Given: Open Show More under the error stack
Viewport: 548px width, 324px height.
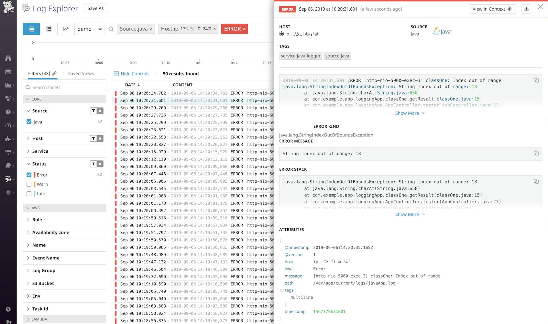Looking at the screenshot, I should tap(410, 214).
